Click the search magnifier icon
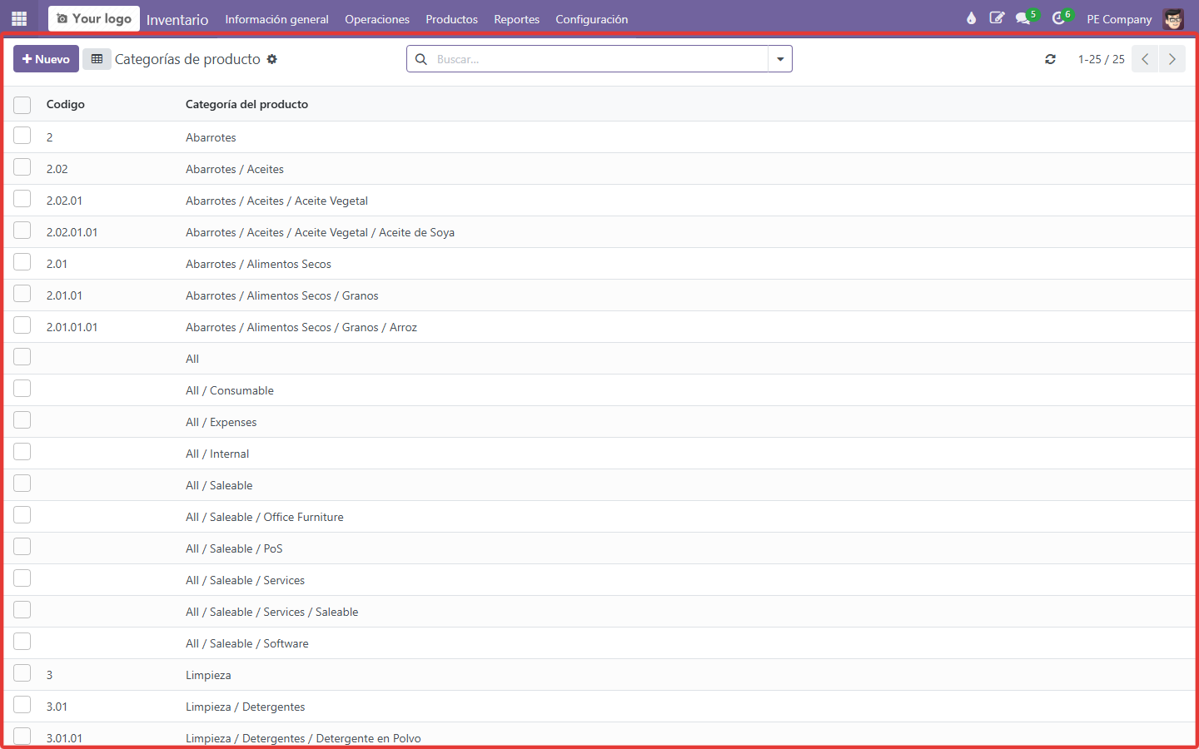The width and height of the screenshot is (1199, 749). click(x=421, y=59)
